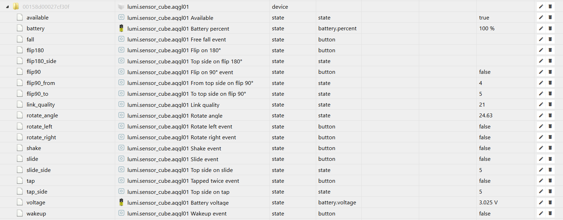
Task: Edit the lumi.sensor_cube.aqgl01 device row
Action: [x=541, y=7]
